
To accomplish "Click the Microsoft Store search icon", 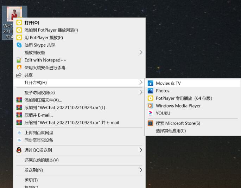I will tap(150, 123).
